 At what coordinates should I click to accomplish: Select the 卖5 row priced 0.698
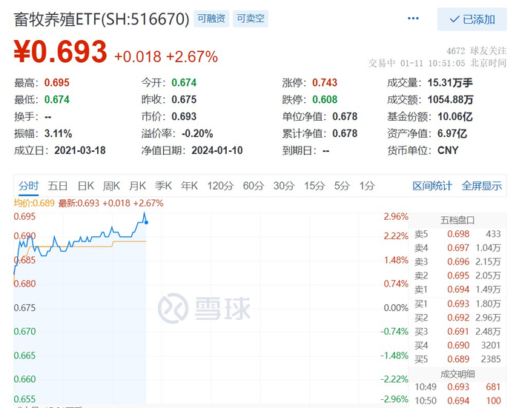click(457, 234)
